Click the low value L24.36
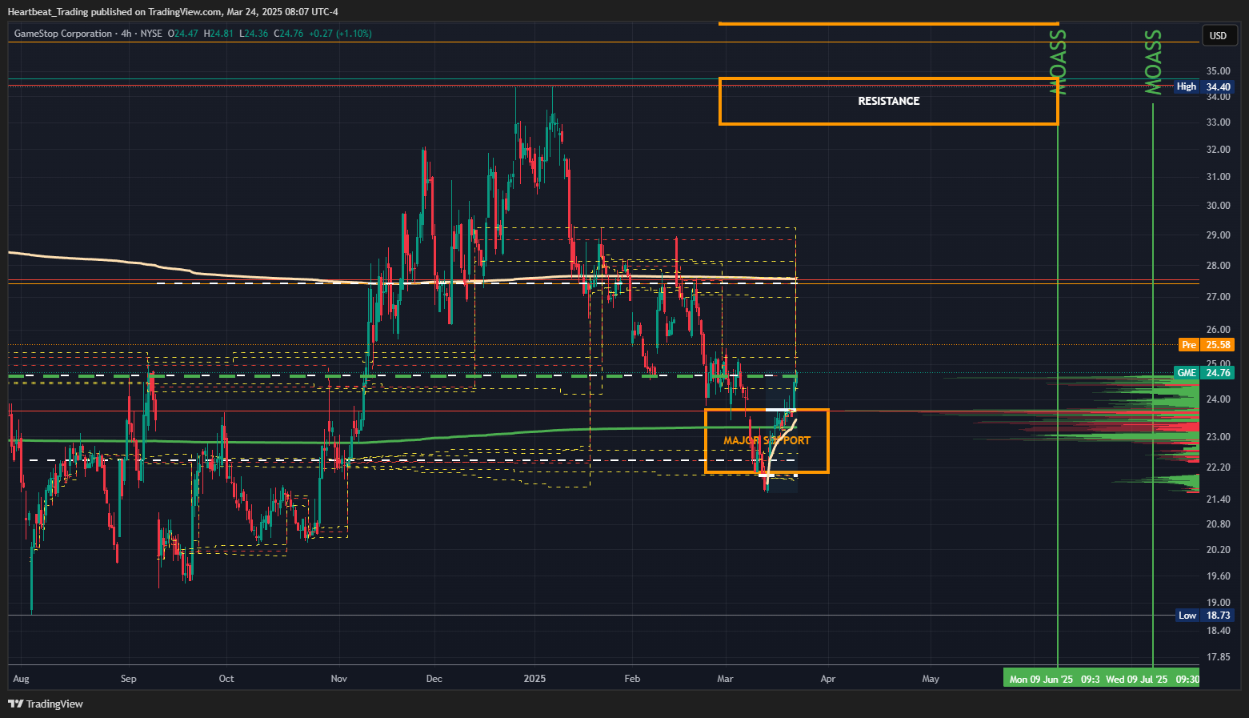This screenshot has height=718, width=1249. click(254, 34)
